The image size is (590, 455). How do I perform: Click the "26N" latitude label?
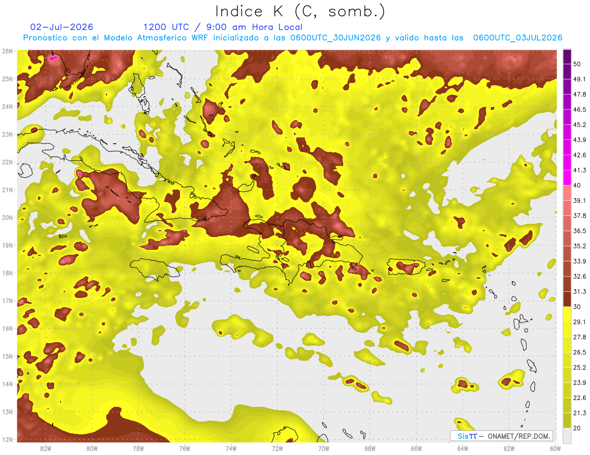(x=7, y=51)
